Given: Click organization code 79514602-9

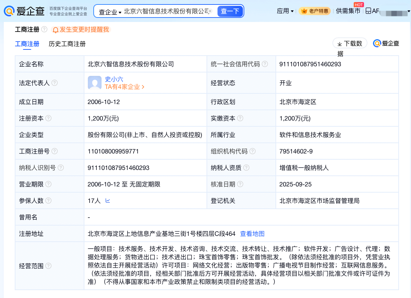Looking at the screenshot, I should [x=296, y=151].
